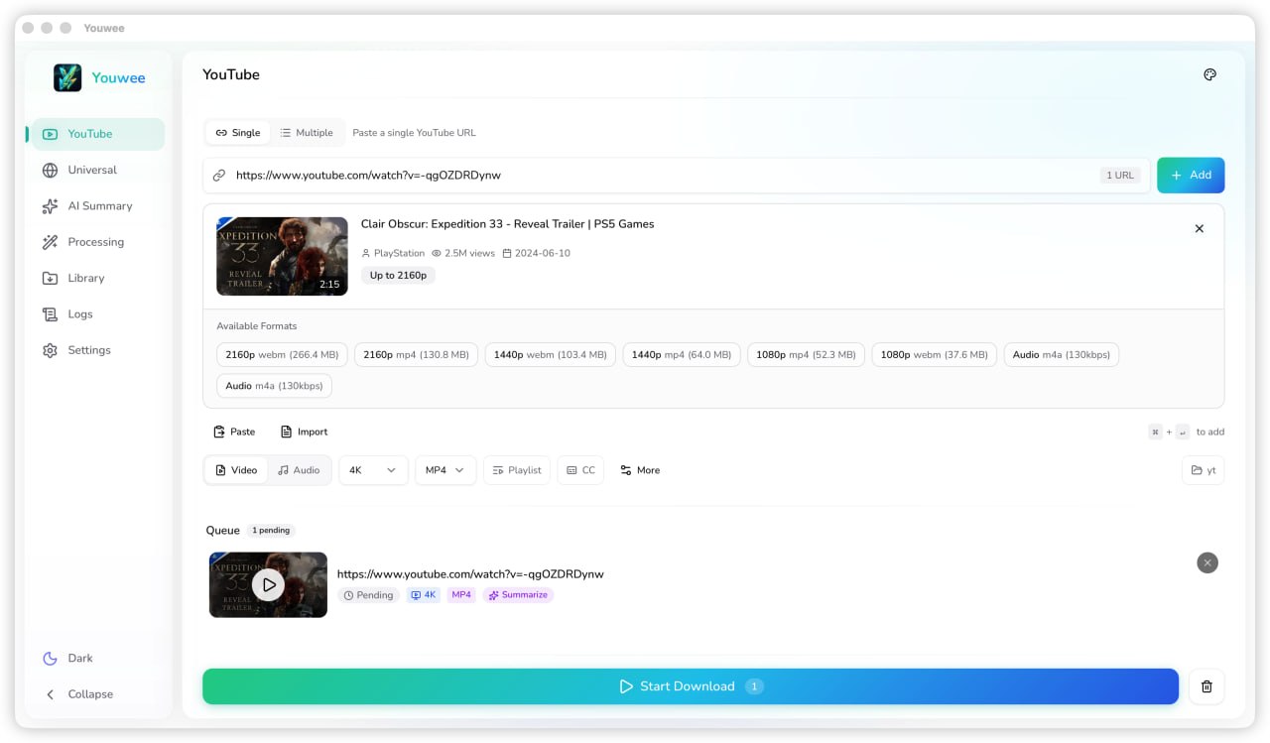Open the MP4 format dropdown
Viewport: 1270px width, 743px height.
pyautogui.click(x=444, y=470)
